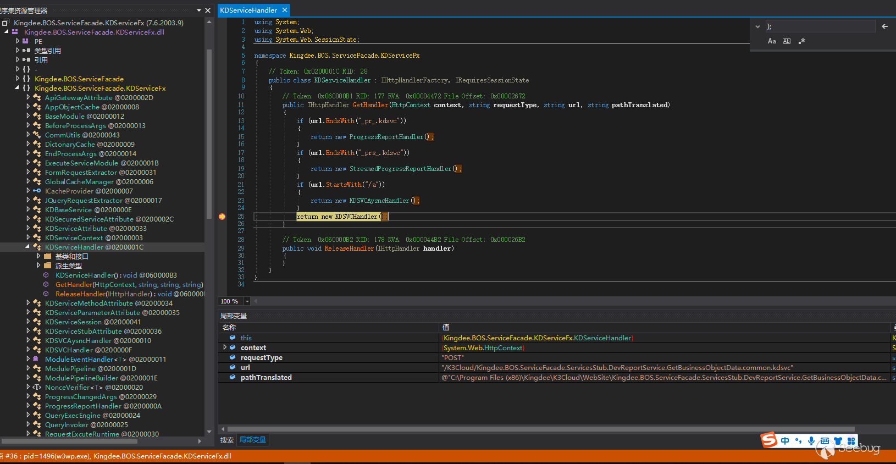Switch to the 搜索 bottom tab
The width and height of the screenshot is (896, 464).
click(227, 440)
